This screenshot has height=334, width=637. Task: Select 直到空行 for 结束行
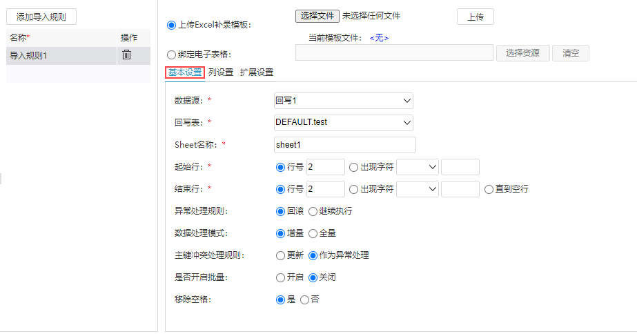click(489, 189)
